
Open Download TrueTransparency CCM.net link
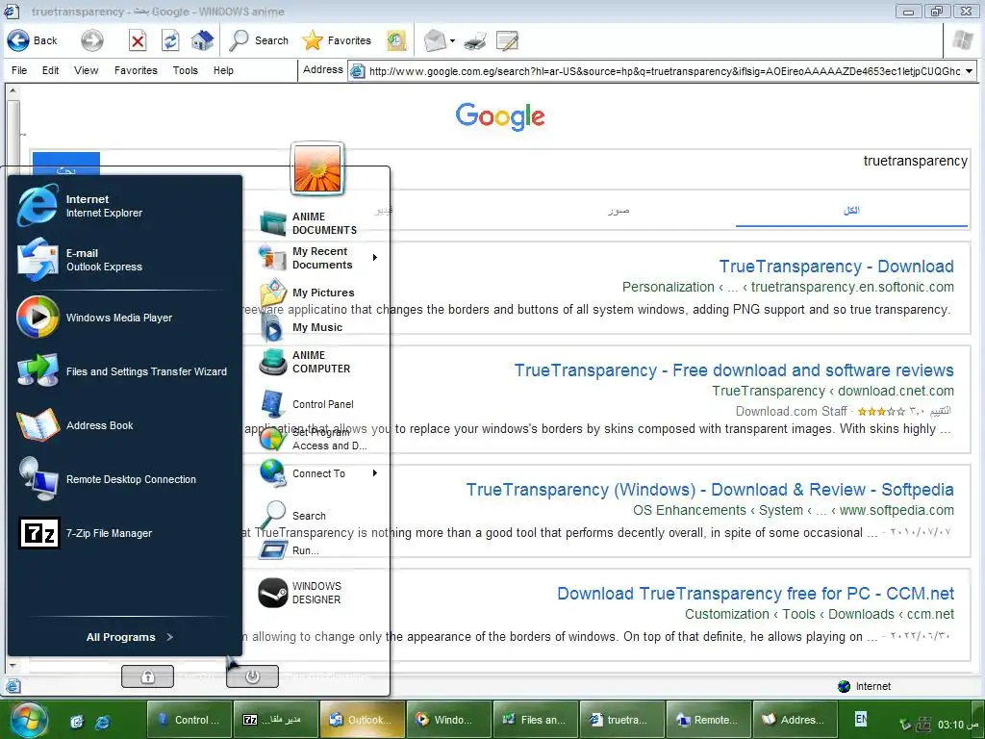coord(755,593)
